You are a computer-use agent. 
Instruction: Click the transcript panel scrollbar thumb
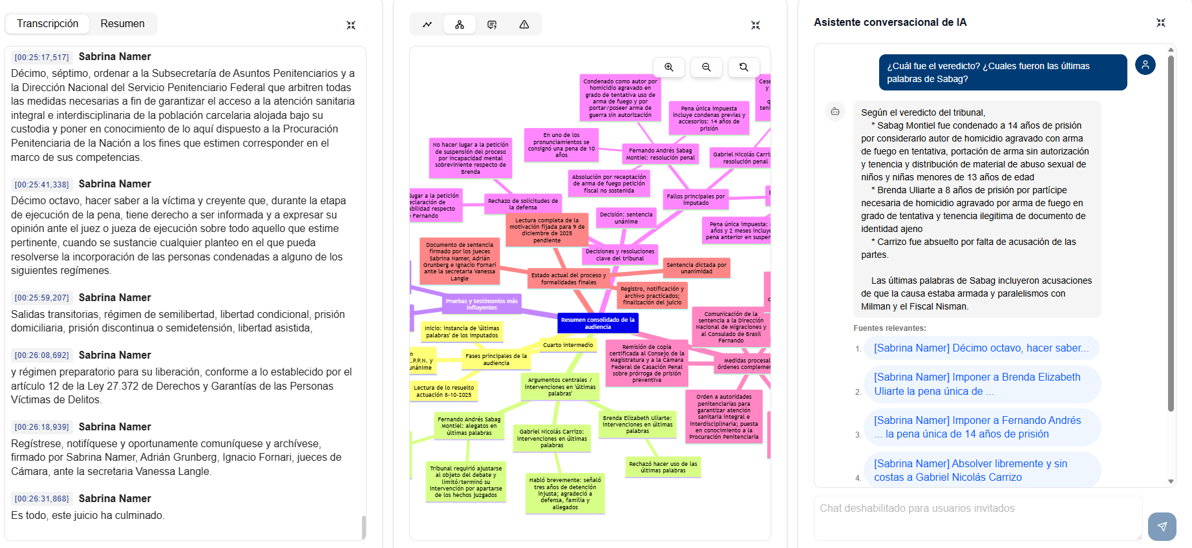tap(364, 527)
